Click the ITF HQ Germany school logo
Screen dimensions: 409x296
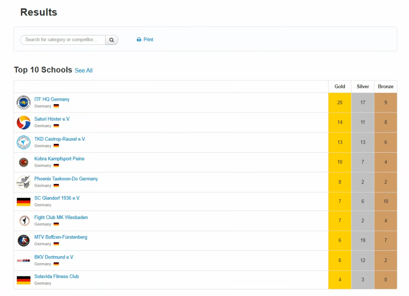point(23,103)
